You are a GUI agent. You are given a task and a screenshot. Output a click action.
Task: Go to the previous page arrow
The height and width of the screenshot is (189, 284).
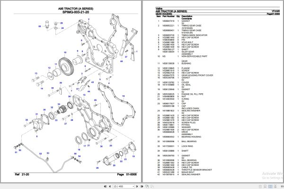click(x=110, y=186)
